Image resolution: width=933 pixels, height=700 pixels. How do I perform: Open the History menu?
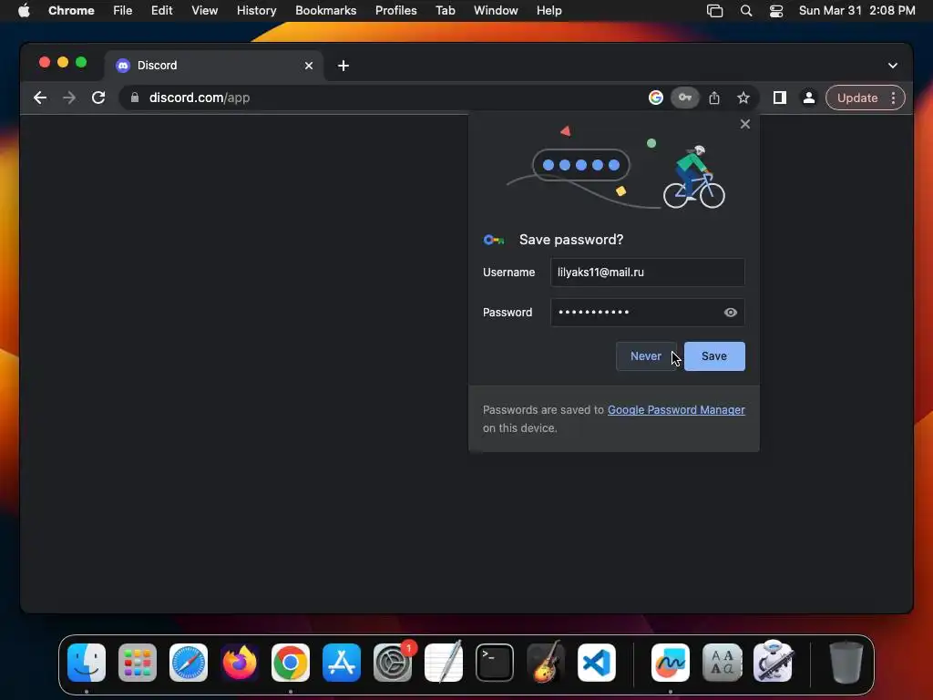(256, 11)
